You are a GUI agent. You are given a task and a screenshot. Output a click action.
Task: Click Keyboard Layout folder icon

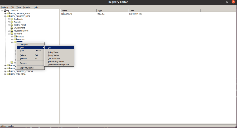click(x=12, y=31)
